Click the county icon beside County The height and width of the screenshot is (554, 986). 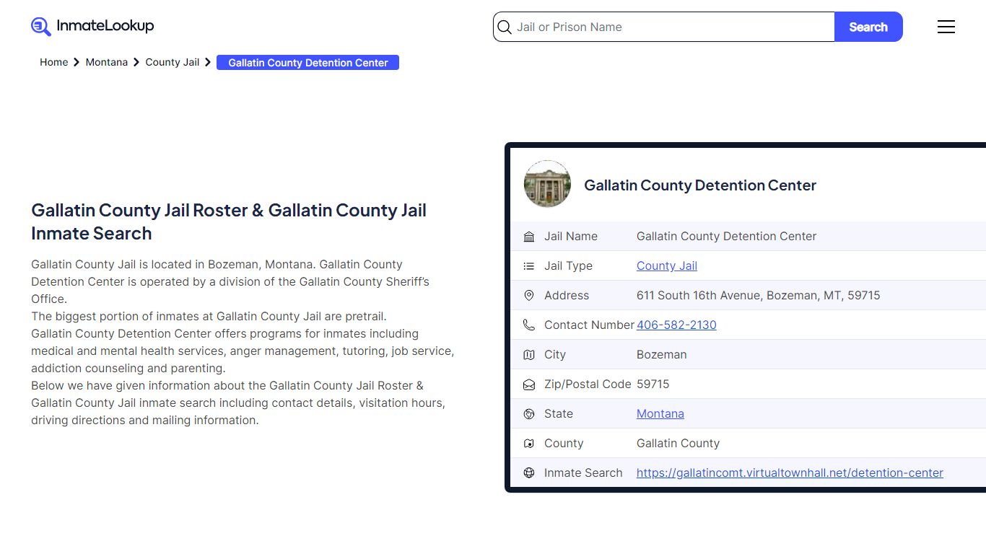tap(529, 444)
